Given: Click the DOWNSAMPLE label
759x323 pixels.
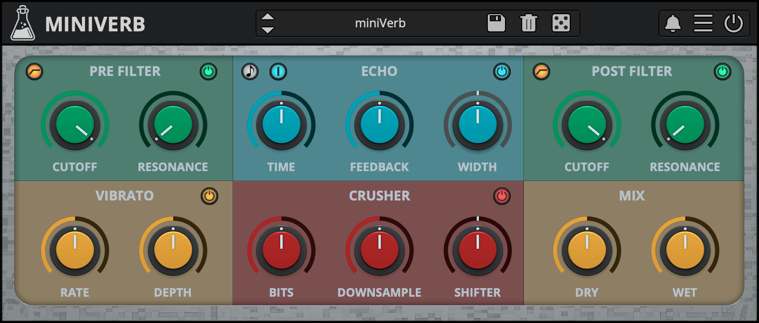Looking at the screenshot, I should click(x=379, y=293).
